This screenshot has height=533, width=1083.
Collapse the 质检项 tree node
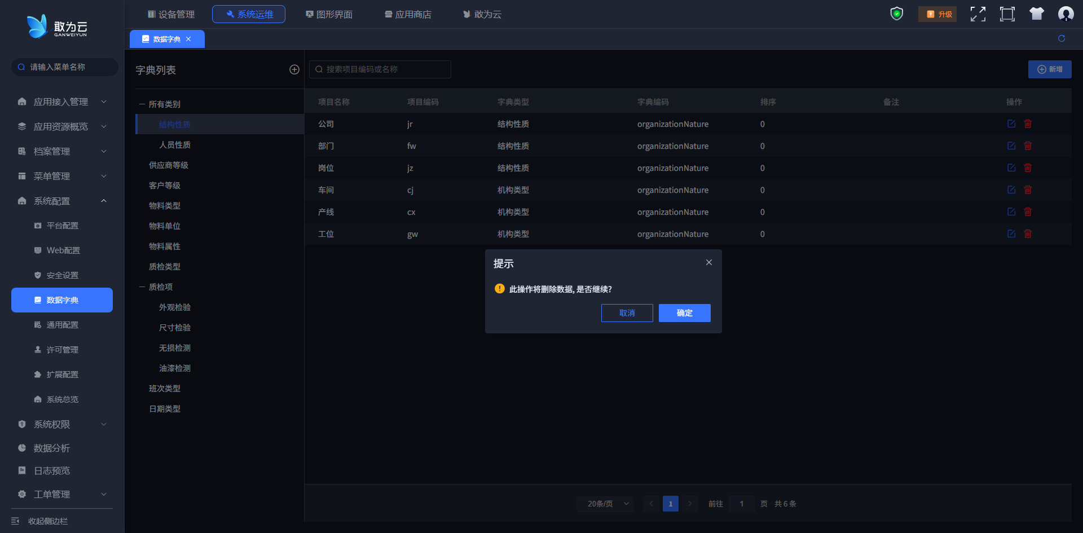142,287
